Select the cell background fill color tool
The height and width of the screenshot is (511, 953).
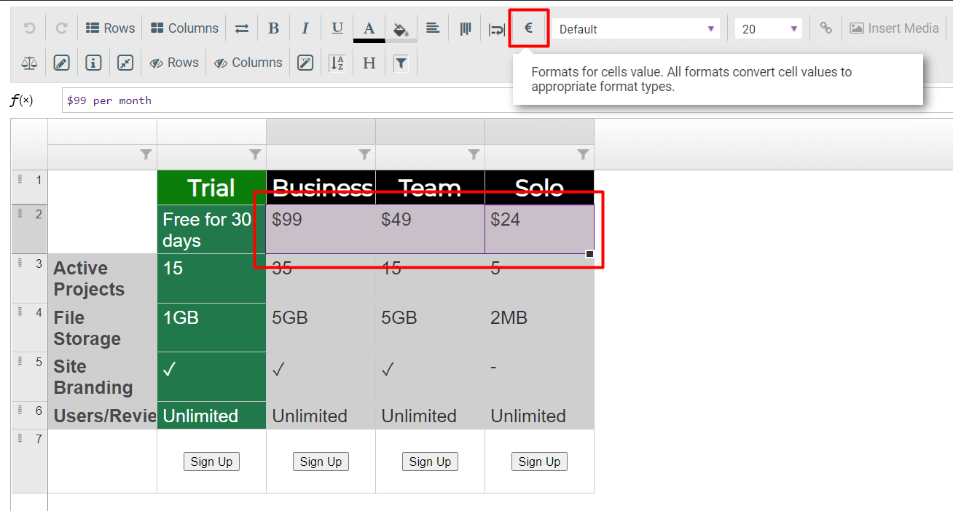pyautogui.click(x=401, y=28)
